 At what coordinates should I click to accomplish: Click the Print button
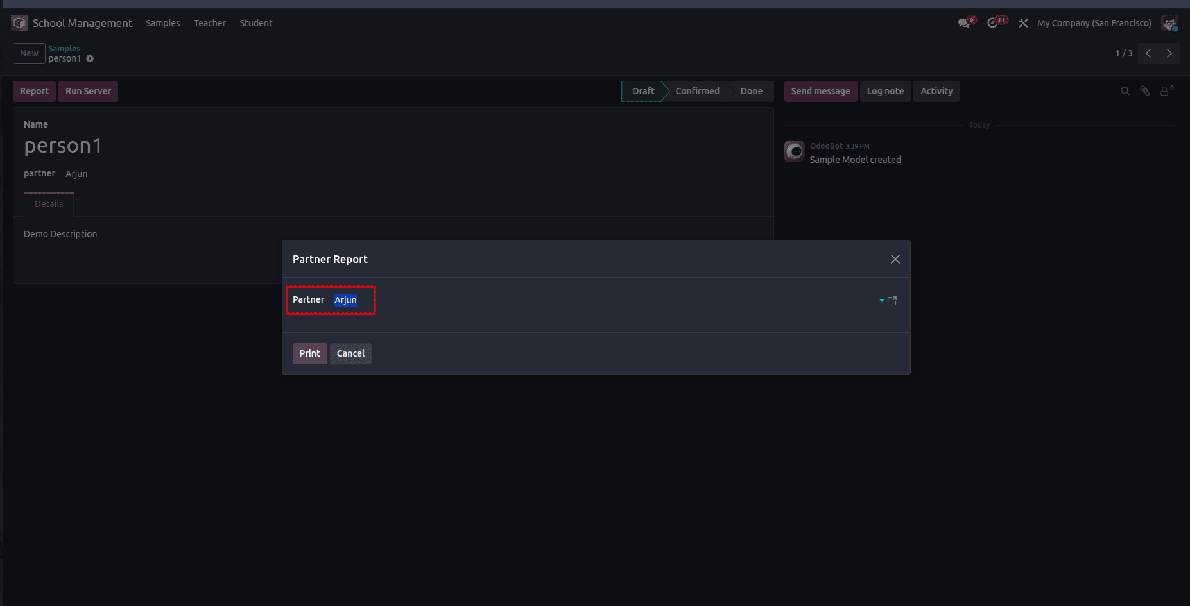(x=309, y=353)
